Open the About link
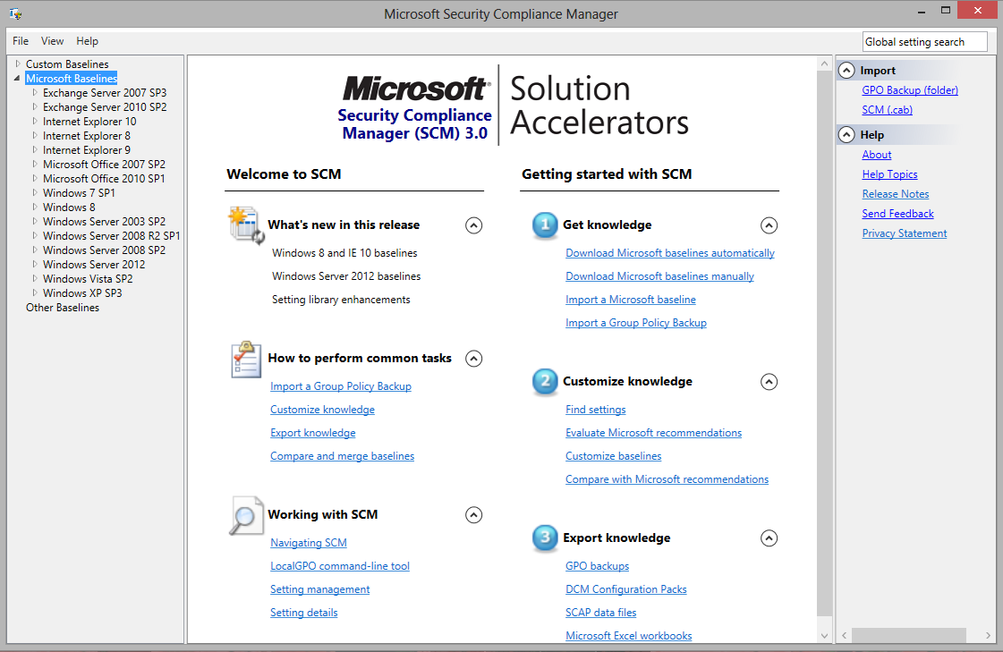The image size is (1003, 652). point(876,155)
